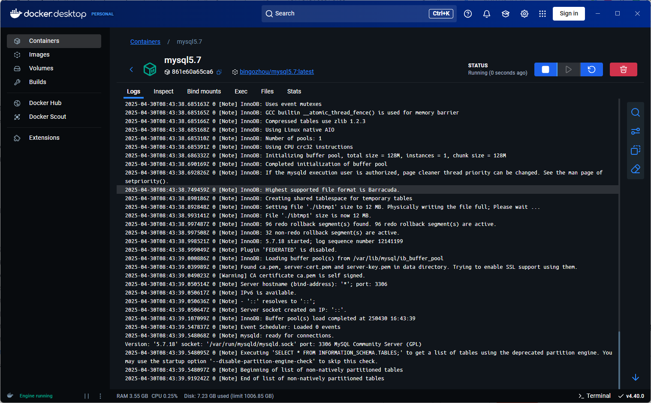Switch to the Bind mounts tab
This screenshot has width=651, height=403.
tap(204, 91)
